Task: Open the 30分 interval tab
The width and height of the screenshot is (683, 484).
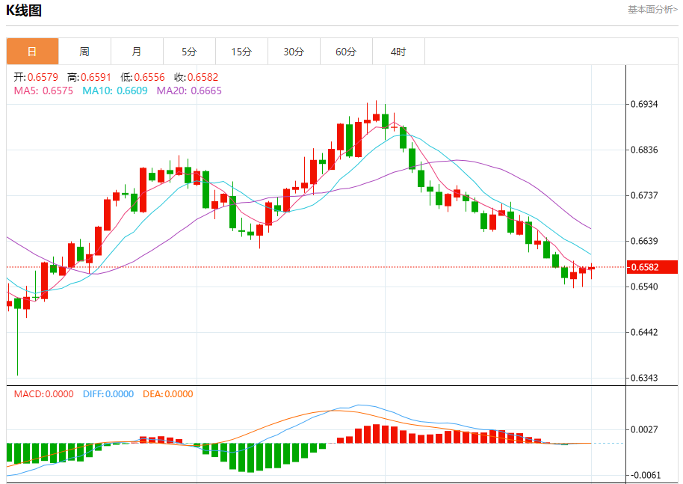Action: tap(294, 52)
